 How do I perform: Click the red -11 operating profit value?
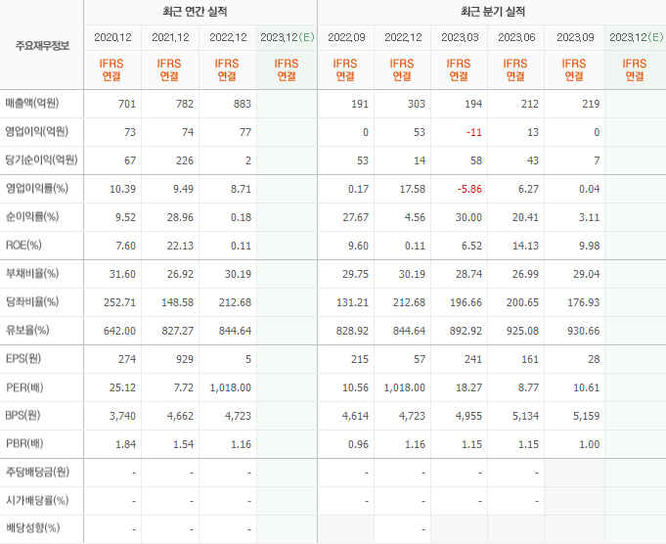(x=474, y=132)
